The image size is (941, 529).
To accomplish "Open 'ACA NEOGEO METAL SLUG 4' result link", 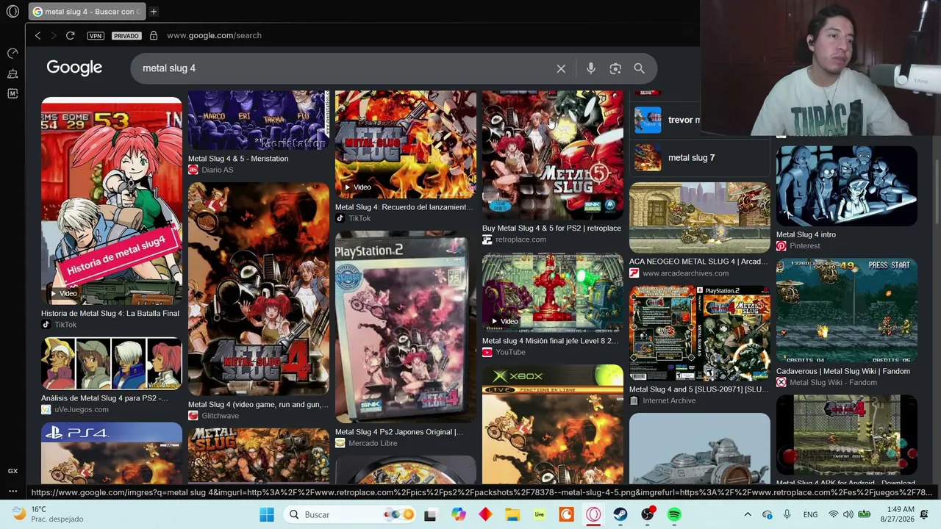I will pos(698,262).
